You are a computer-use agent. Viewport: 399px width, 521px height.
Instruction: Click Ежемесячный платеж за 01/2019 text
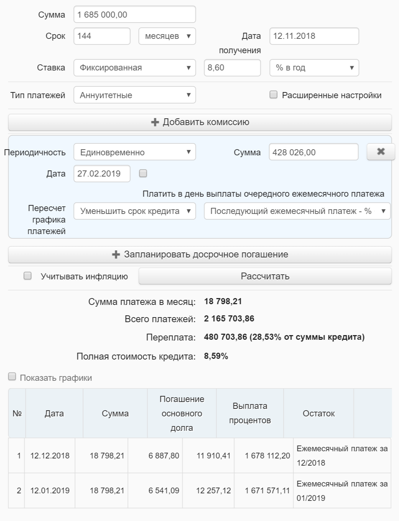pyautogui.click(x=342, y=491)
